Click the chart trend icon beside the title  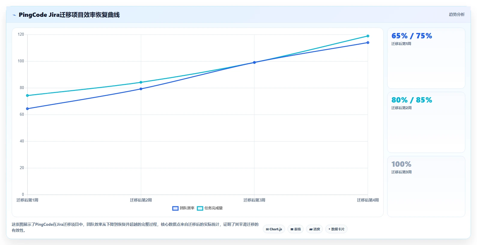14,15
